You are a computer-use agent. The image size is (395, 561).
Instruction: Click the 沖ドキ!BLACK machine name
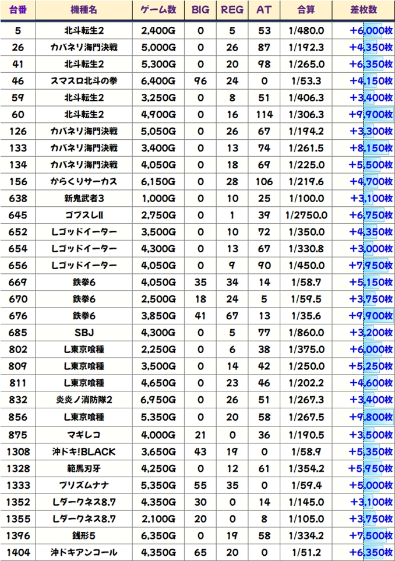coord(84,451)
